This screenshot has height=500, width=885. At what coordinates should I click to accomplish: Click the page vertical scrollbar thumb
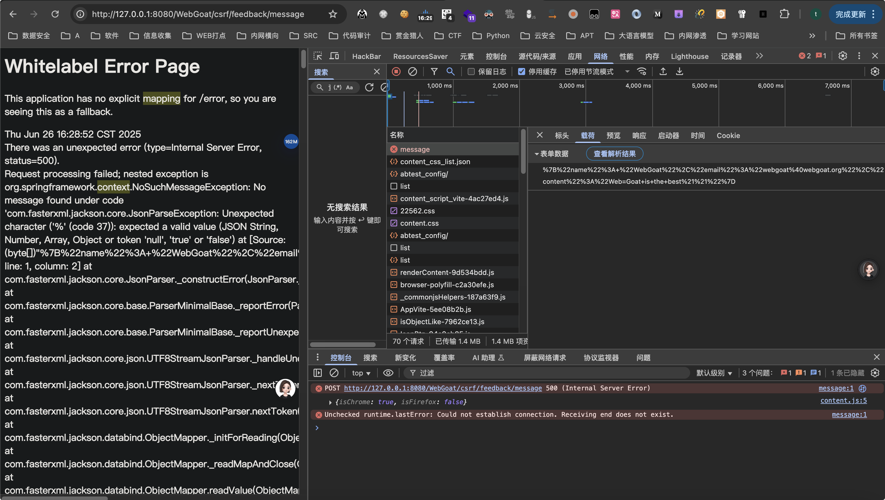pos(303,59)
